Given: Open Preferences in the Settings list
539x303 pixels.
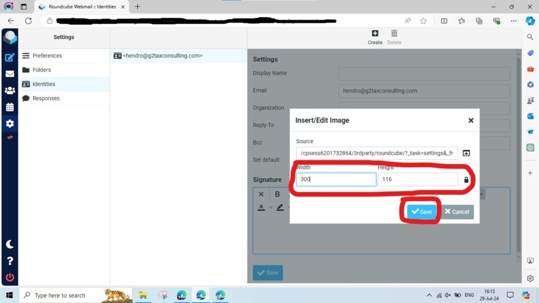Looking at the screenshot, I should click(x=47, y=56).
